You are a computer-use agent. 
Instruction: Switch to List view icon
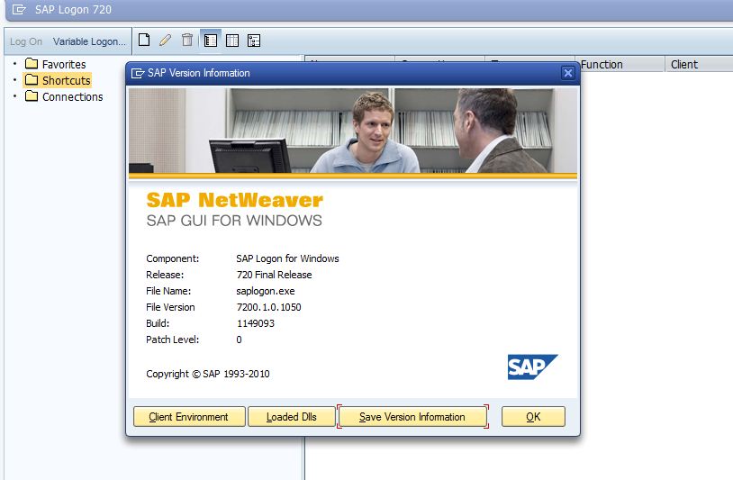(x=232, y=41)
